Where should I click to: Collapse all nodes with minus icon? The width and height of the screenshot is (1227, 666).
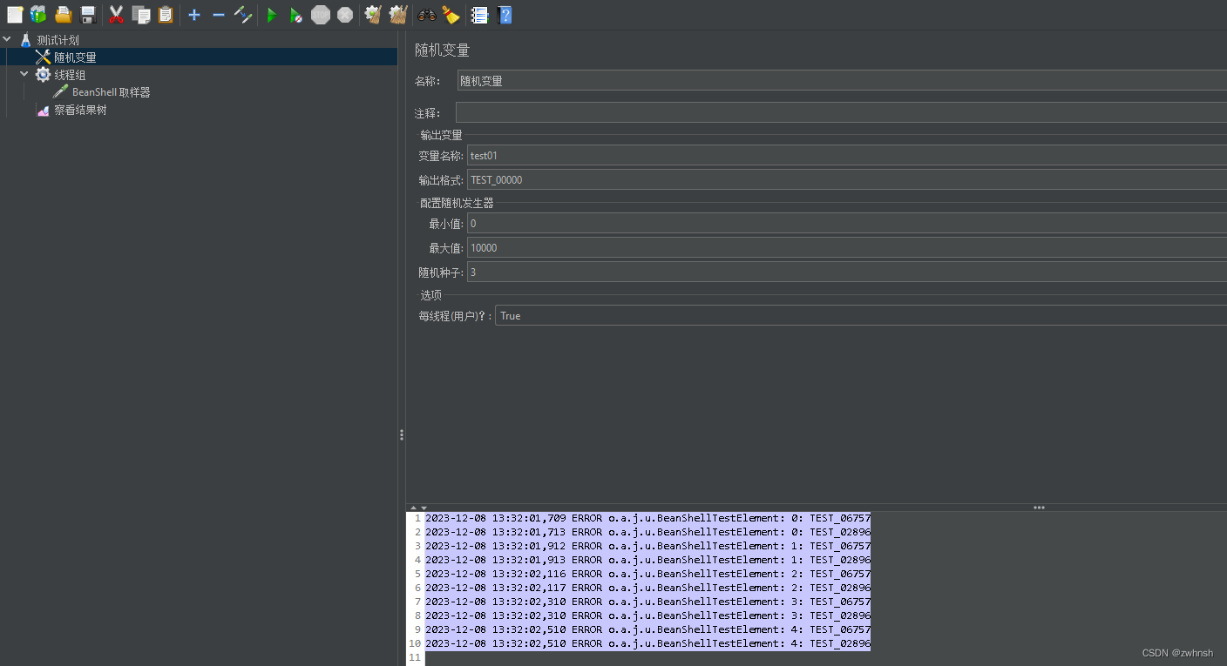point(219,14)
